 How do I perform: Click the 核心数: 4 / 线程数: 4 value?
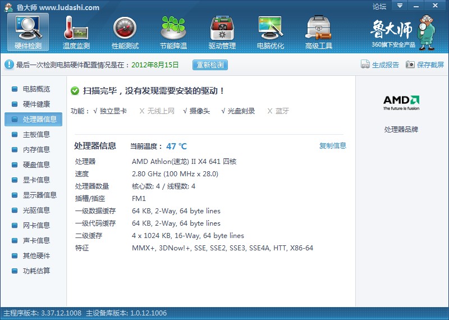[x=163, y=186]
